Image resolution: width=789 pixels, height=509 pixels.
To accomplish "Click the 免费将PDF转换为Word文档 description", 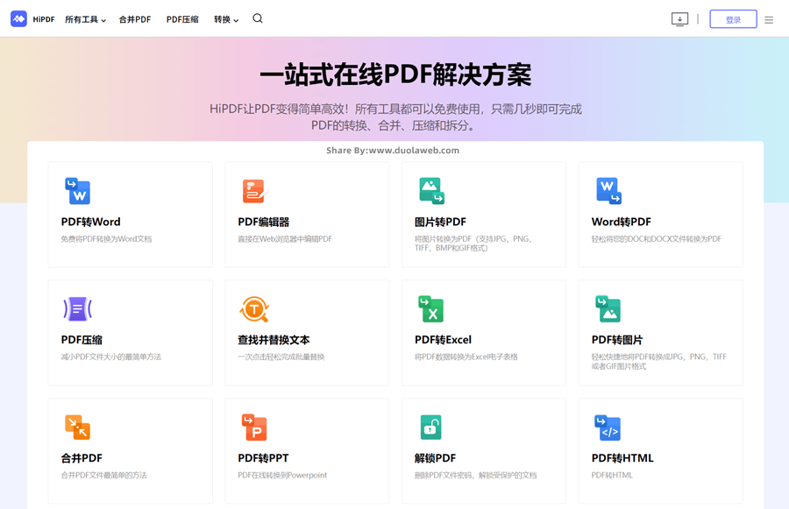I will 106,239.
